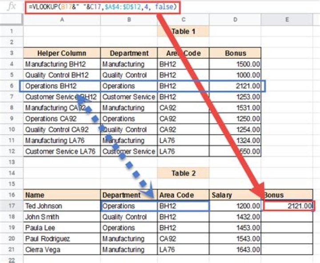Image resolution: width=320 pixels, height=263 pixels.
Task: Select John Smith's empty bonus cell
Action: tap(287, 217)
